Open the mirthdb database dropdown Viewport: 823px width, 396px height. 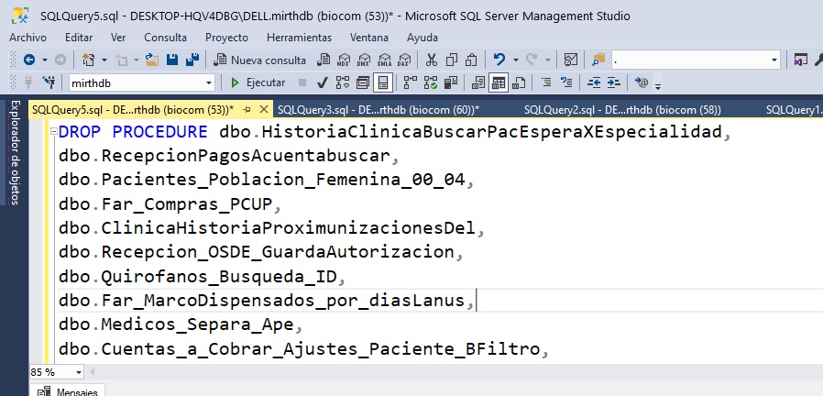[209, 83]
